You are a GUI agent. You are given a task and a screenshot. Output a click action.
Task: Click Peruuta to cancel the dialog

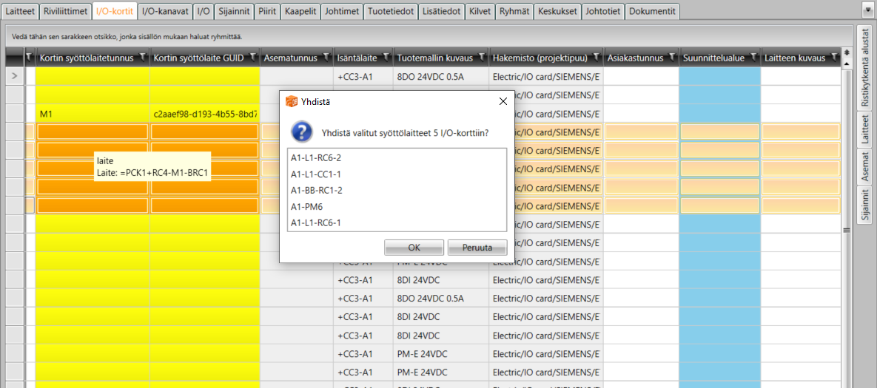477,248
